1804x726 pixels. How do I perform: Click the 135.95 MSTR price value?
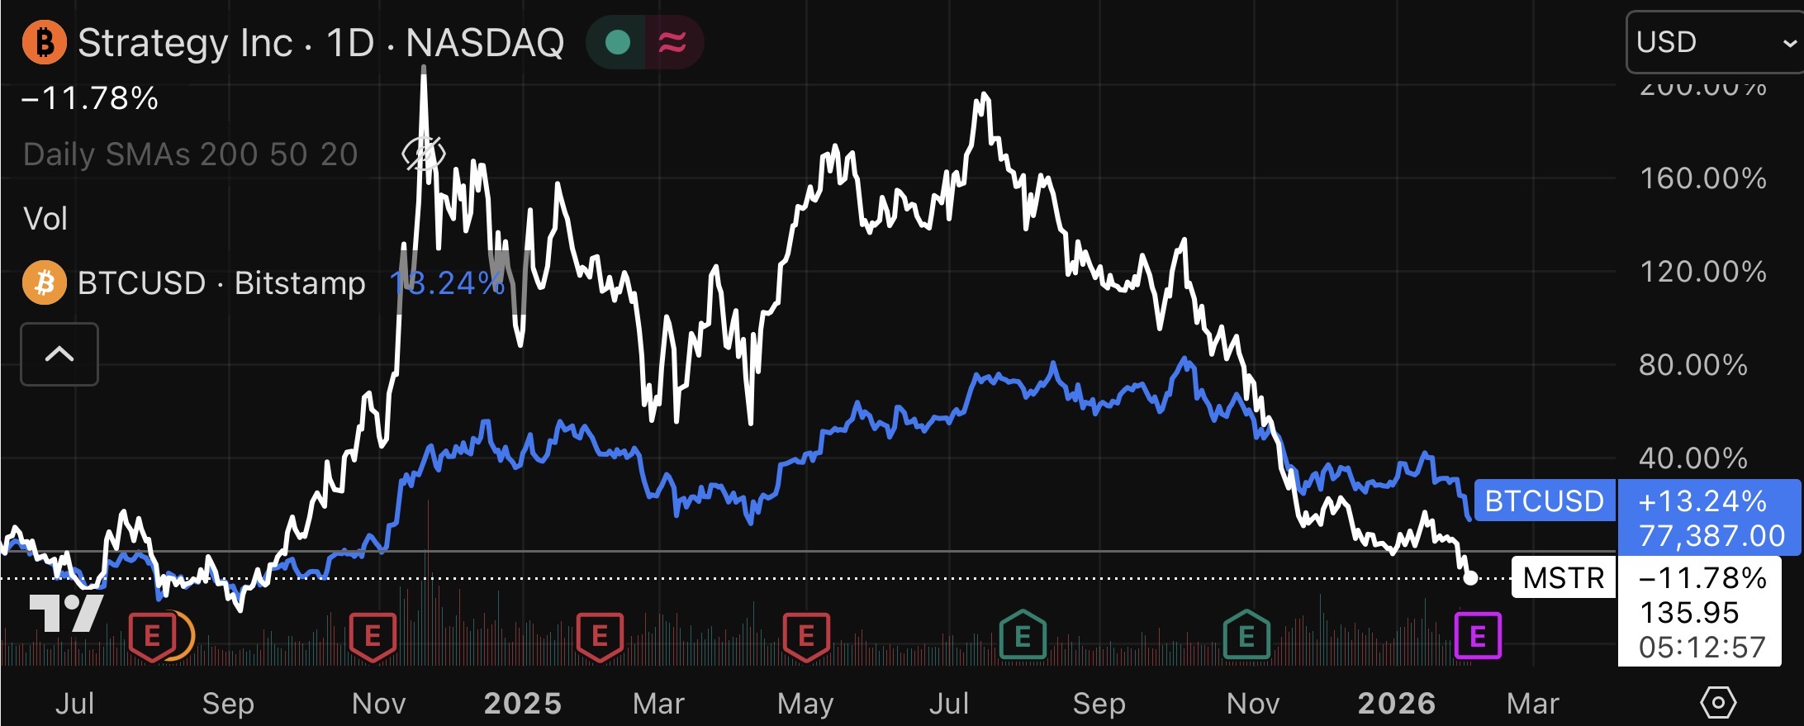point(1689,613)
